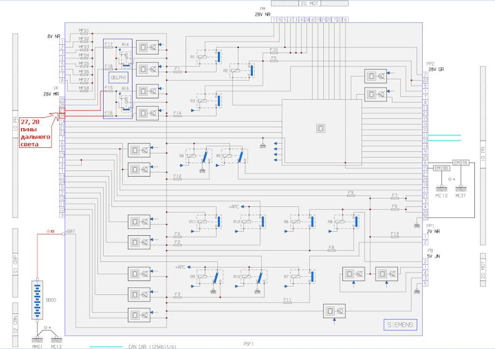Select the EM37A component box

(460, 163)
